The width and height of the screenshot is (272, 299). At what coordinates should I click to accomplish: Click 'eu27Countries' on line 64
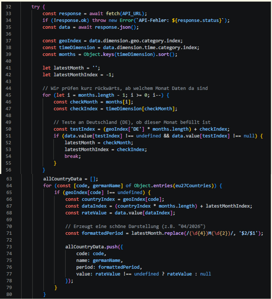193,186
